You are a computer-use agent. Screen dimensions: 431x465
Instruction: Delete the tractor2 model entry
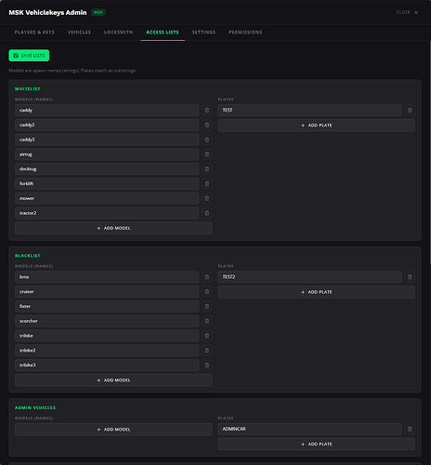coord(207,213)
